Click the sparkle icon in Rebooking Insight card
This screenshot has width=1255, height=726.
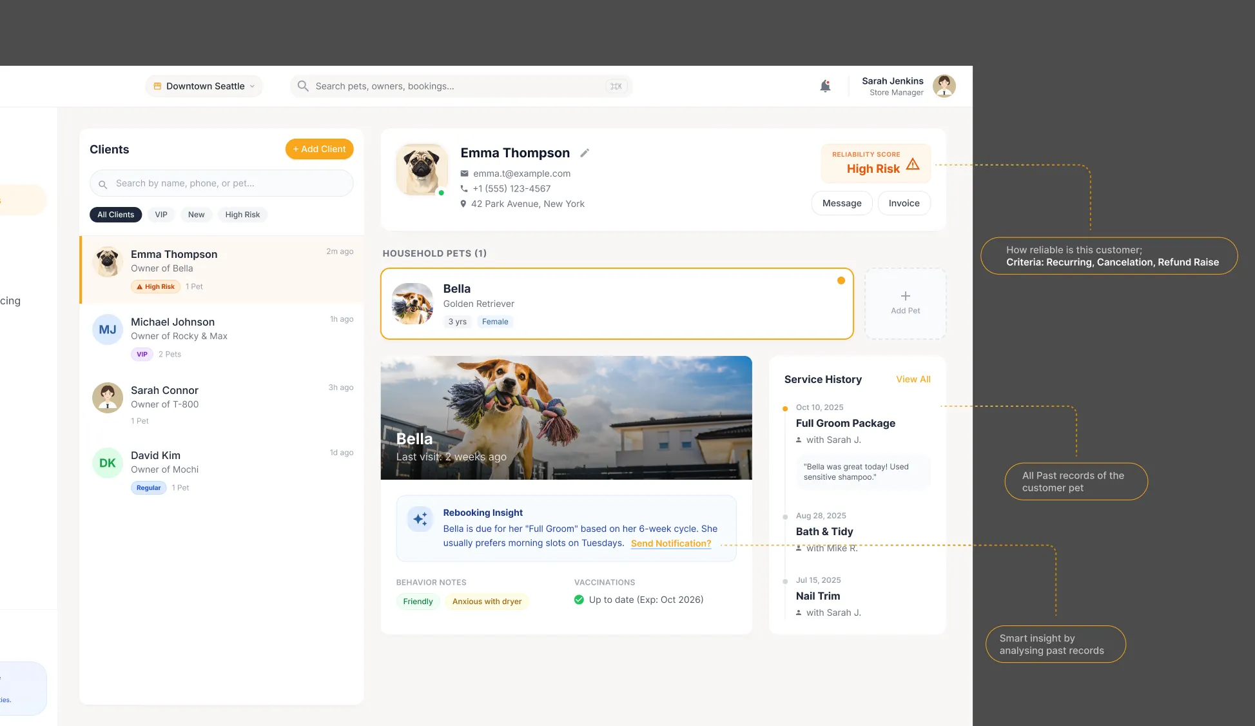coord(420,519)
